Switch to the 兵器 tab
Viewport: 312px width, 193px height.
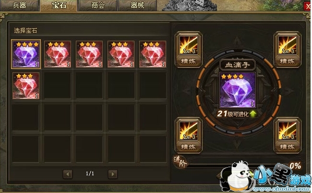19,5
